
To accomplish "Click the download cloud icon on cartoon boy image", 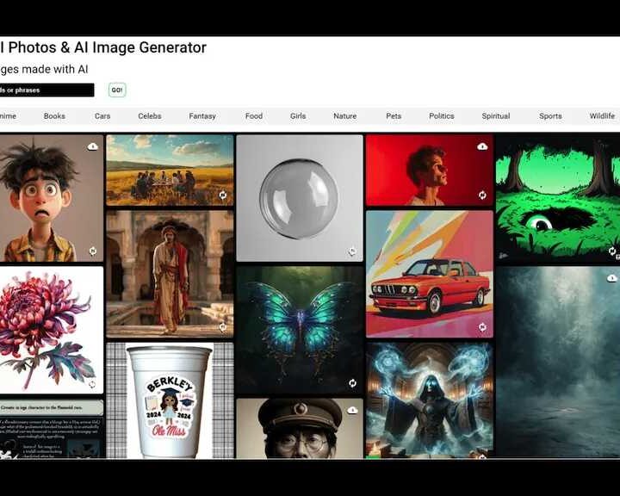I will (x=92, y=146).
